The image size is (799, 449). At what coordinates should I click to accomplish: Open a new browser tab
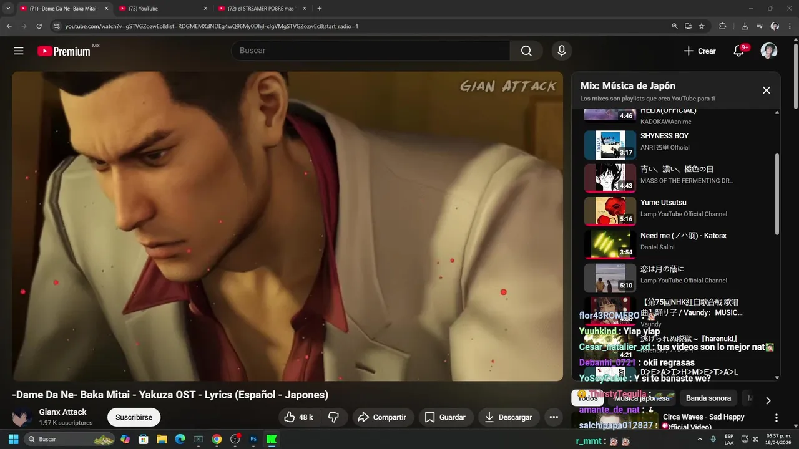click(x=320, y=8)
